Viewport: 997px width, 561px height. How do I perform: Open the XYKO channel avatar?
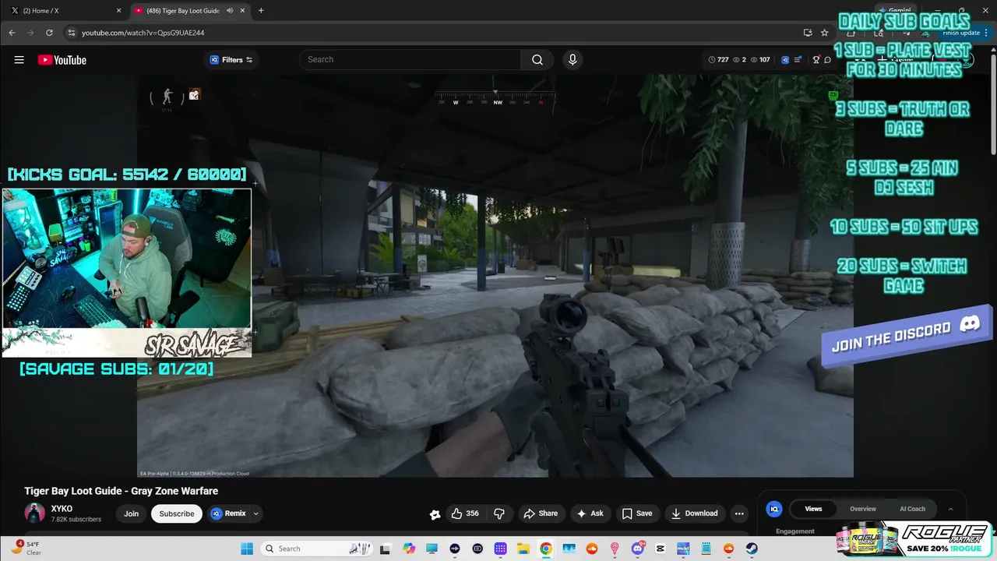pos(34,513)
